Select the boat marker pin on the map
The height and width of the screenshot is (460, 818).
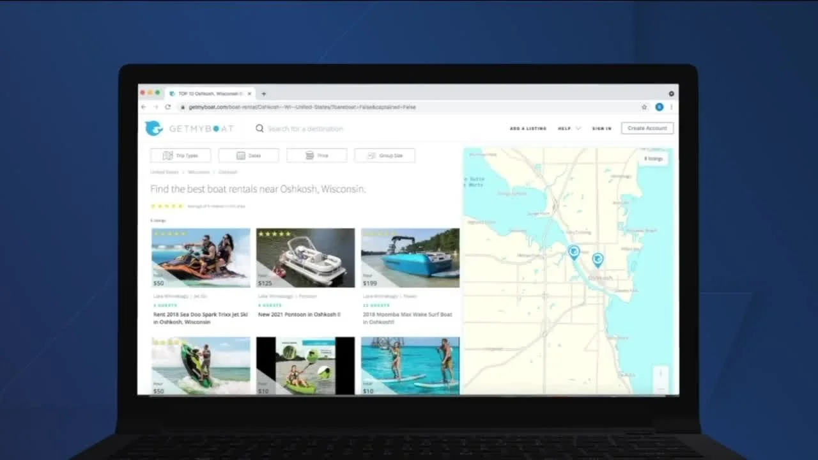573,252
